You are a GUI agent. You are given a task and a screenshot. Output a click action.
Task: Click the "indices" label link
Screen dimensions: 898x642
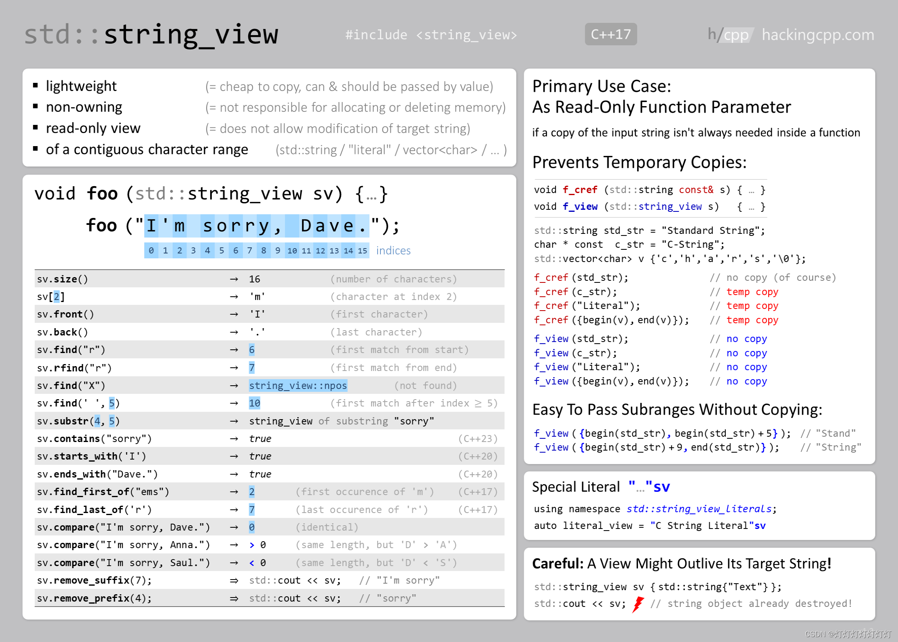[x=393, y=250]
